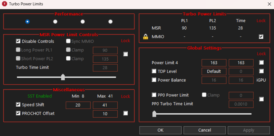This screenshot has width=274, height=136.
Task: Toggle the Speed Shift checkbox
Action: point(18,105)
